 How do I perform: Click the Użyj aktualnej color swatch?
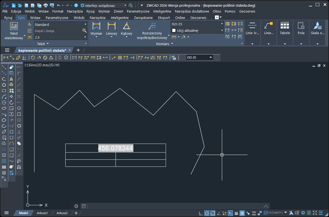pos(174,31)
